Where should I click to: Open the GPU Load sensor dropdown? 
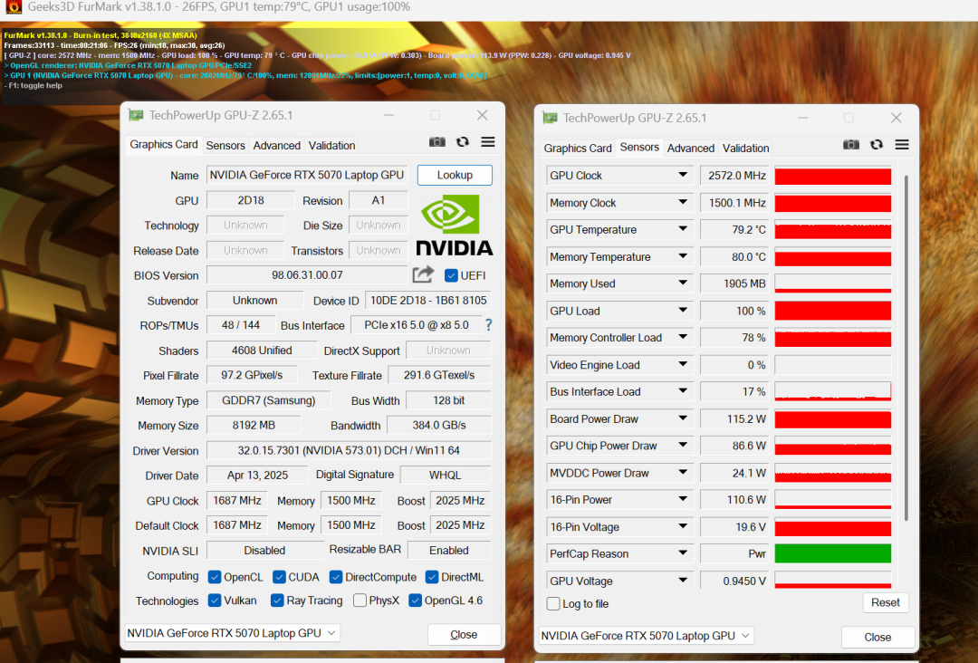[683, 310]
